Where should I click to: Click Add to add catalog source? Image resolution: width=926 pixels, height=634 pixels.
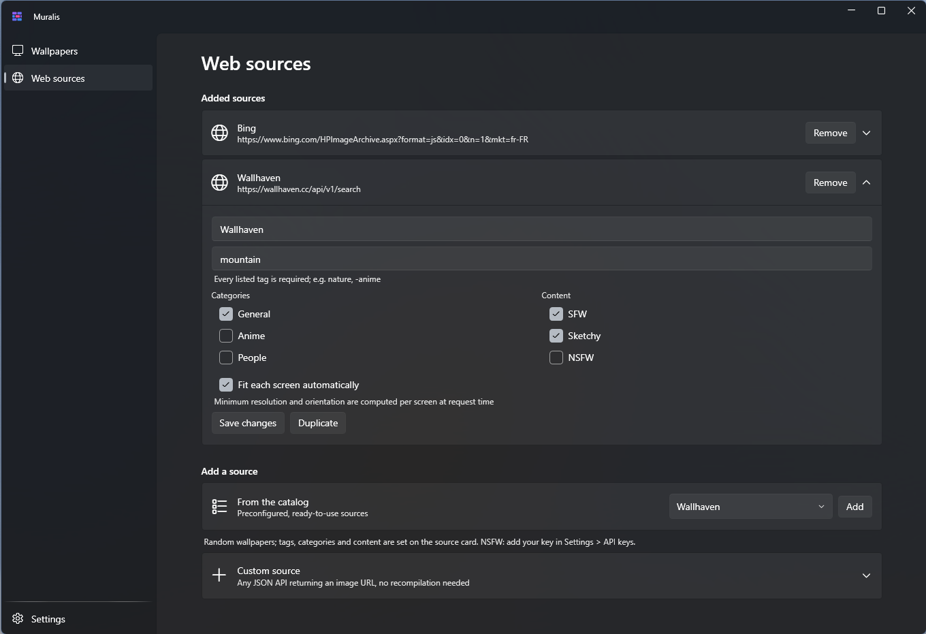pyautogui.click(x=855, y=507)
